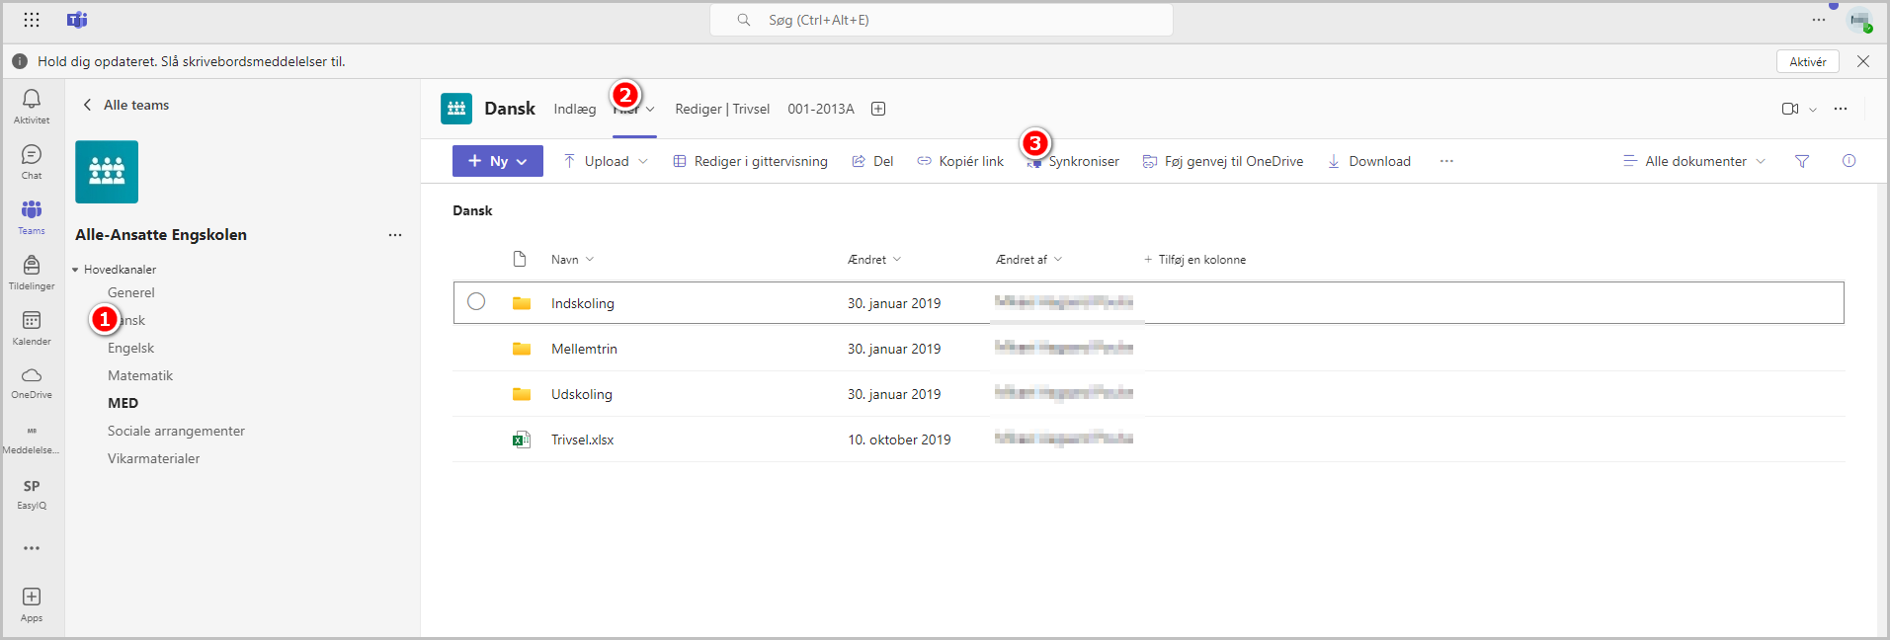Viewport: 1890px width, 640px height.
Task: Start a meeting with the camera icon
Action: pyautogui.click(x=1790, y=109)
